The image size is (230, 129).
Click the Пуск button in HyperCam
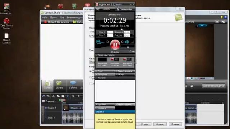[x=105, y=71]
